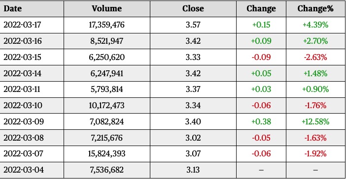Select close price 3.37
Screen dimensions: 346x179
[193, 89]
